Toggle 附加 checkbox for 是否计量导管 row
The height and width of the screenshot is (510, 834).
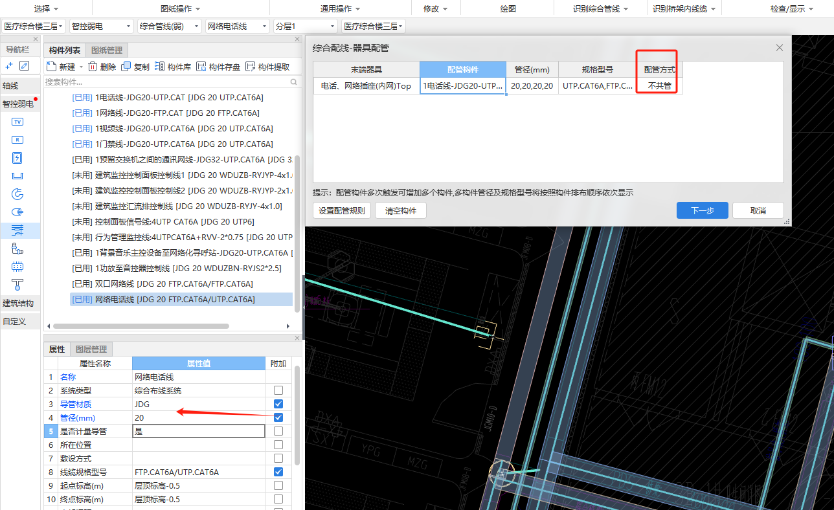pyautogui.click(x=278, y=431)
